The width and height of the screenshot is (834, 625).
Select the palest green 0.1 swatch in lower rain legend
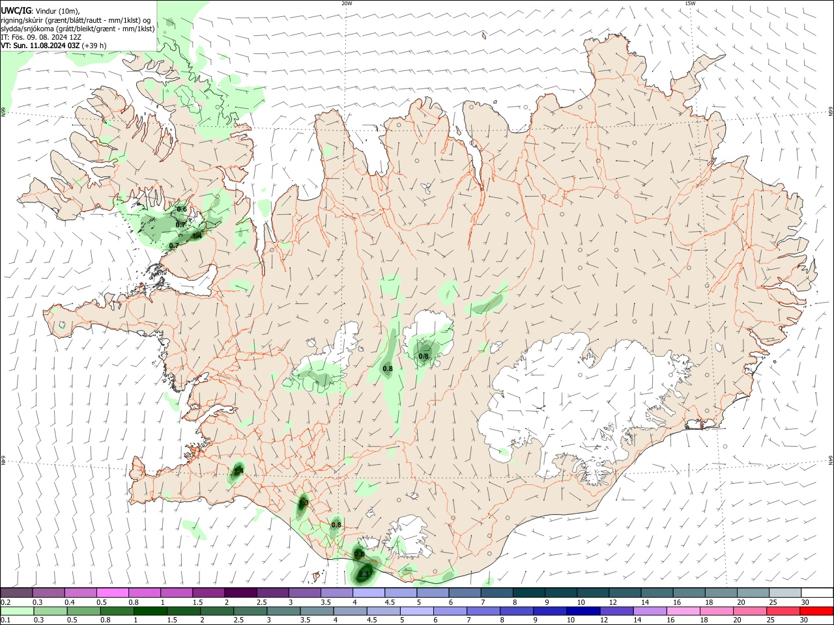pyautogui.click(x=18, y=611)
